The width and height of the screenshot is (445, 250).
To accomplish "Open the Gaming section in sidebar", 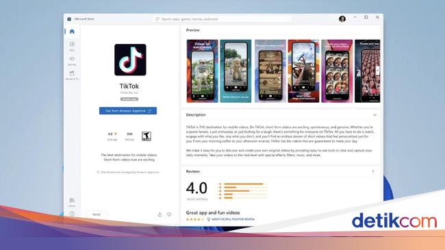I will coord(72,60).
